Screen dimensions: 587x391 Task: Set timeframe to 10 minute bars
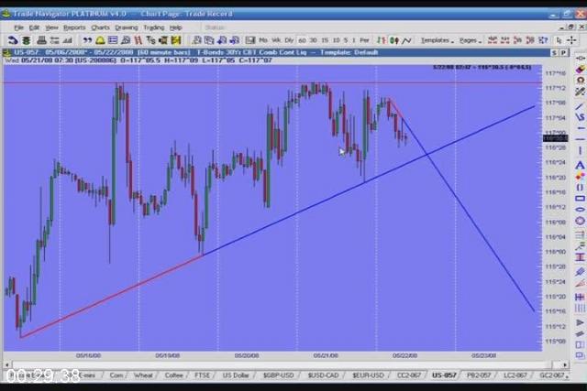click(x=337, y=40)
